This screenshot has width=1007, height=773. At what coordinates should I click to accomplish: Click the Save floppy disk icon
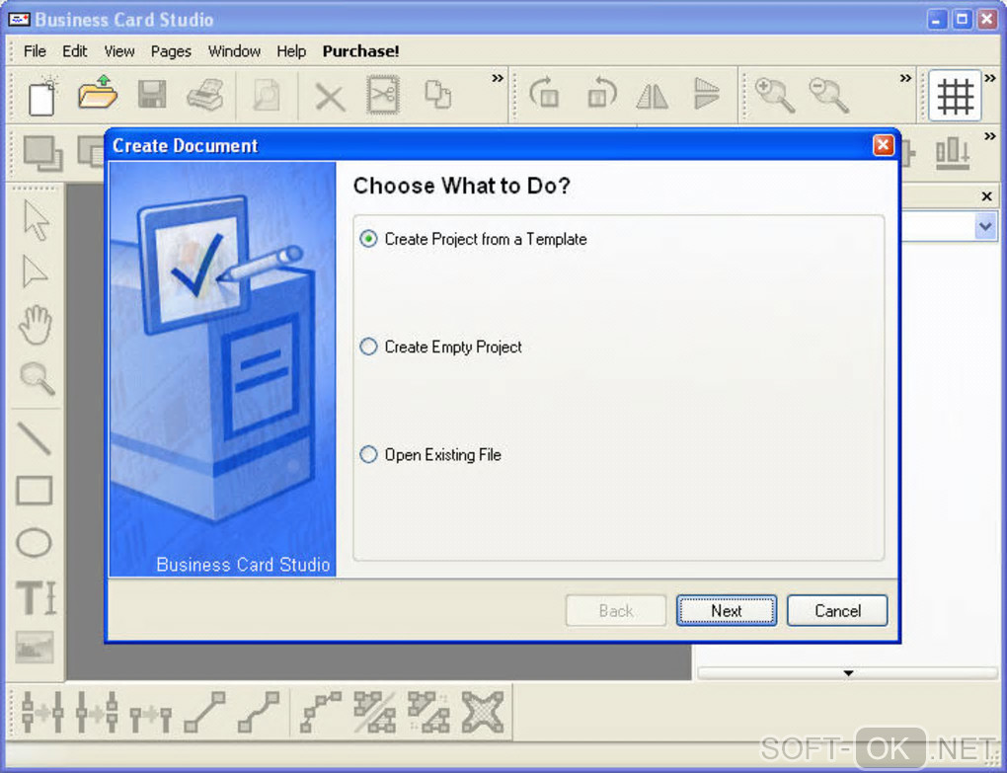point(152,95)
